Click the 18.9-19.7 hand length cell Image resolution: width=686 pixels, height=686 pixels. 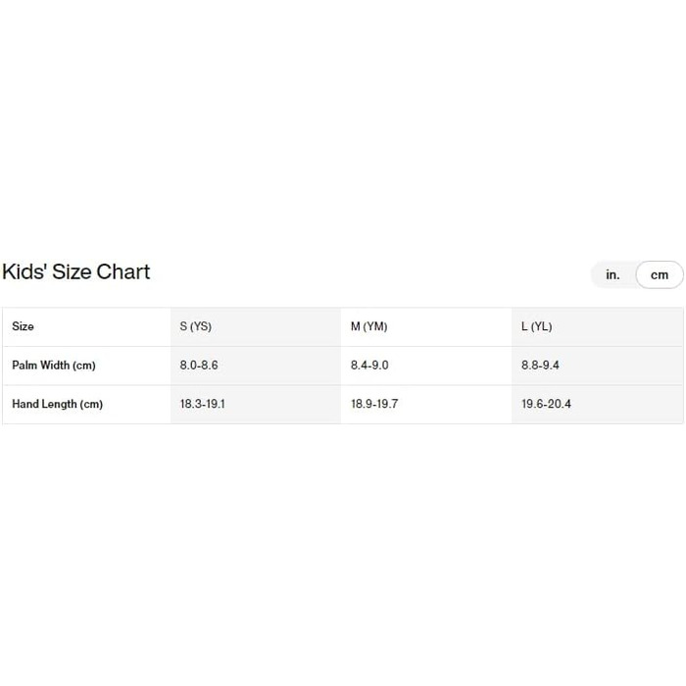[x=373, y=404]
